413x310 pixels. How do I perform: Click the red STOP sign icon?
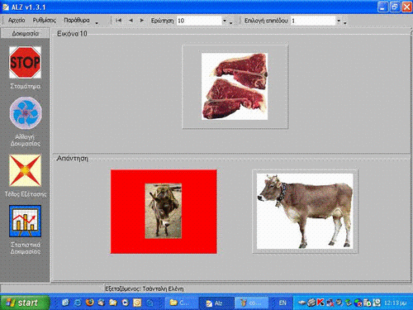click(25, 62)
